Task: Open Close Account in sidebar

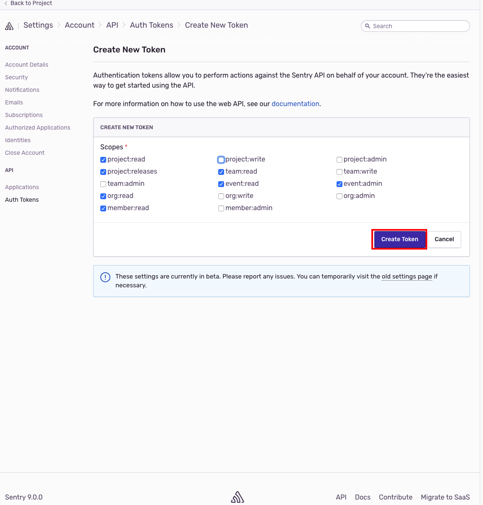Action: tap(25, 153)
